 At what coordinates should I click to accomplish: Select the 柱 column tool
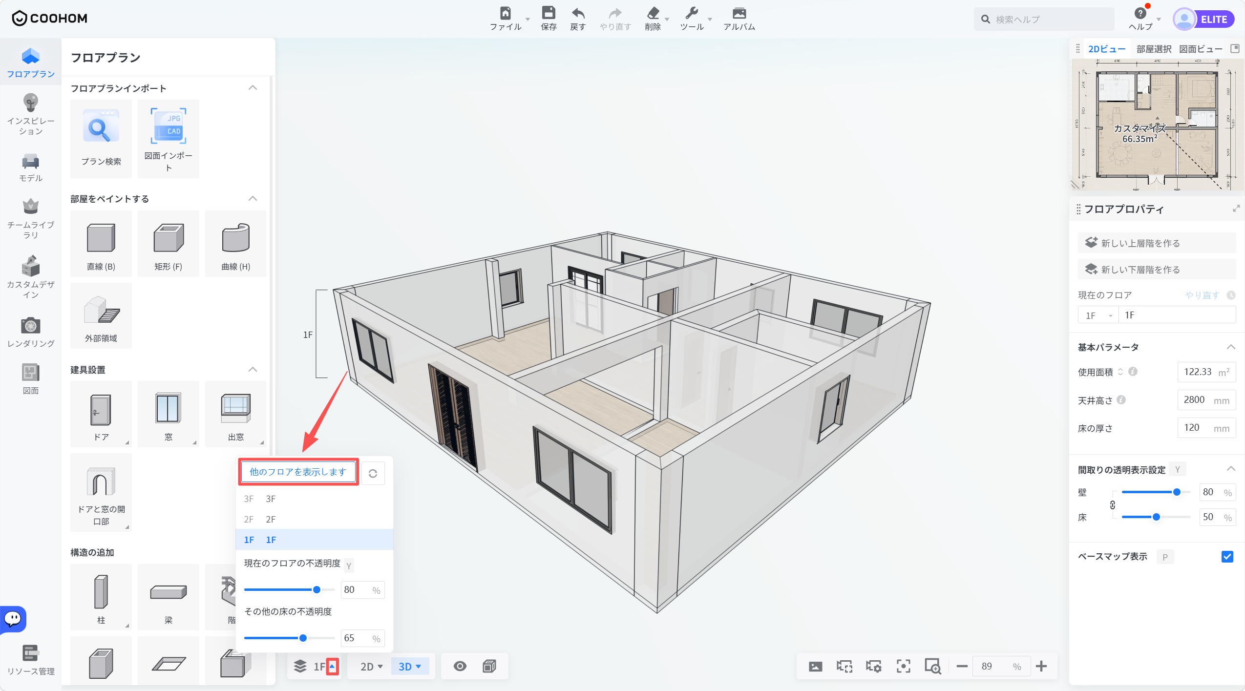point(101,597)
